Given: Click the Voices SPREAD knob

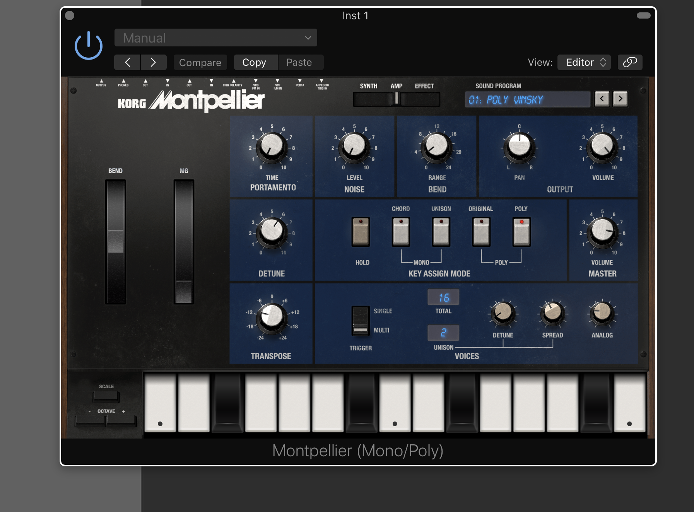Looking at the screenshot, I should point(552,313).
